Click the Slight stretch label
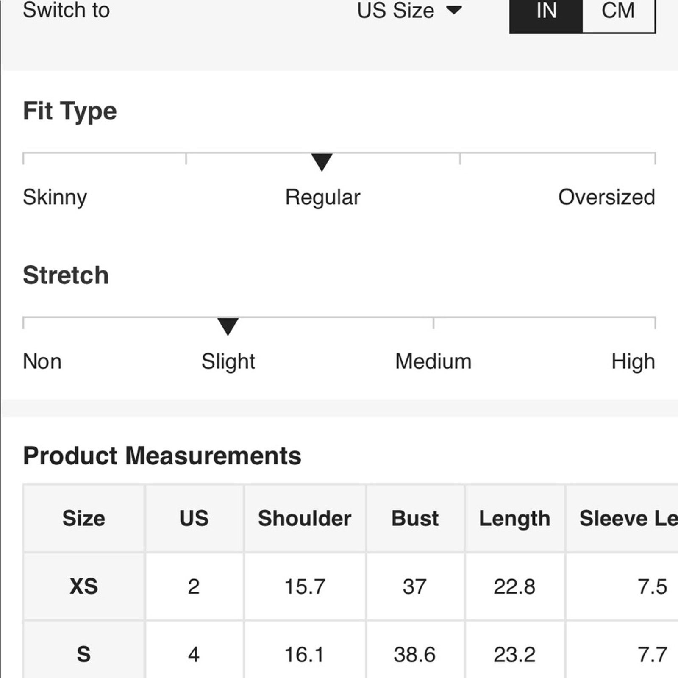The image size is (678, 678). [x=228, y=362]
